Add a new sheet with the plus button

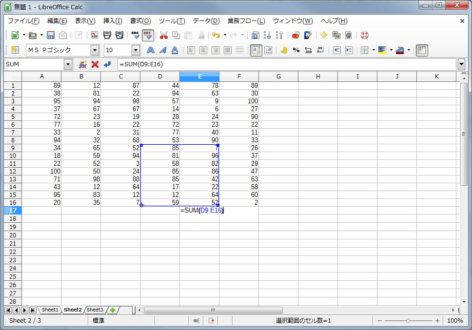(113, 310)
